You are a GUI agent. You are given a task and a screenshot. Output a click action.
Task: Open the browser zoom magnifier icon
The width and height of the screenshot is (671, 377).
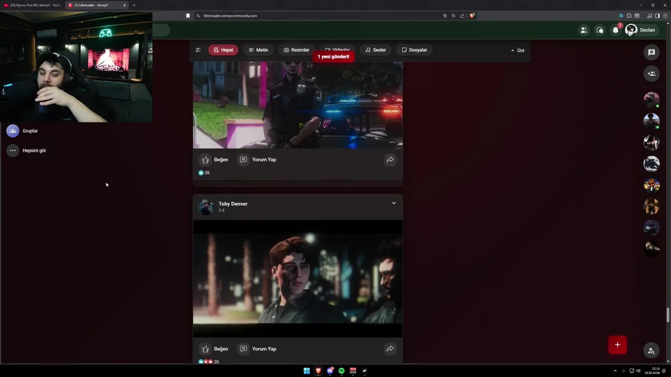(453, 16)
